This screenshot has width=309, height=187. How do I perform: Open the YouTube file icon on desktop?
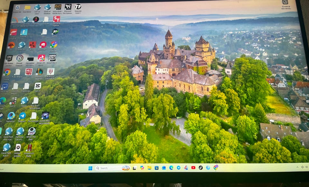click(46, 19)
